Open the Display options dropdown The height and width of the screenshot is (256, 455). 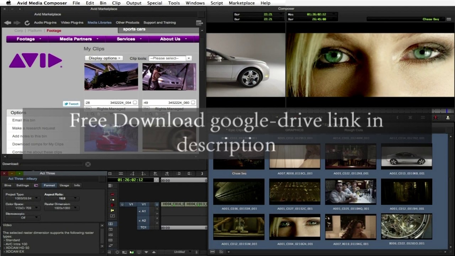tap(104, 58)
